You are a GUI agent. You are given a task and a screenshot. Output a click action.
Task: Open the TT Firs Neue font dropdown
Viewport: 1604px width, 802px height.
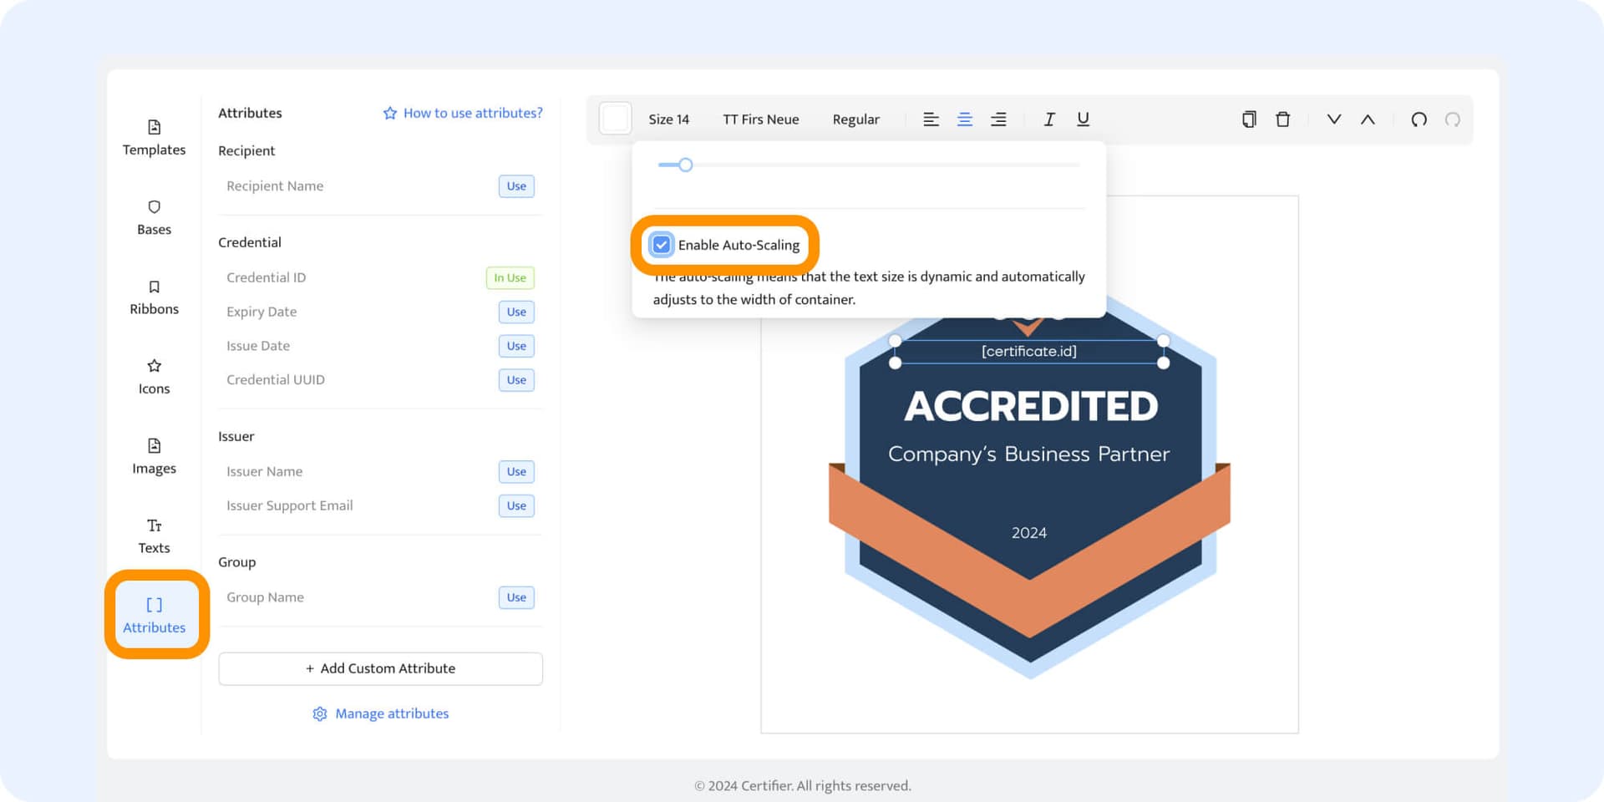point(761,119)
